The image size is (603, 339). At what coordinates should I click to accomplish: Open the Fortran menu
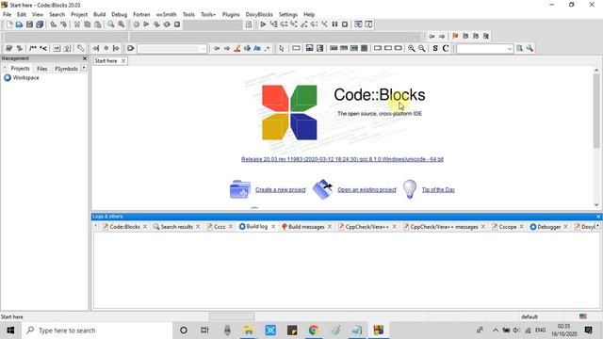pos(141,15)
